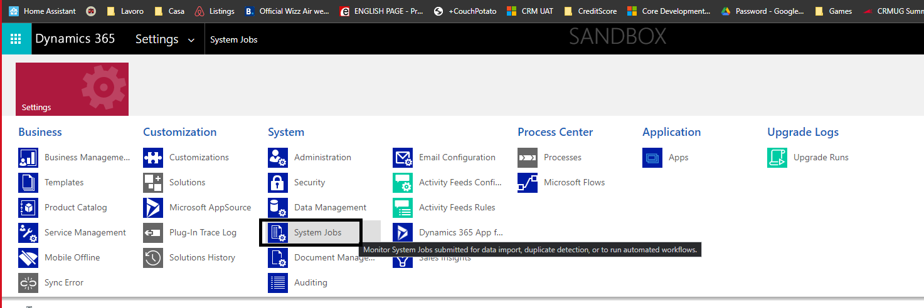Open the Password Google Drive bookmark
Screen dimensions: 924x308
click(762, 11)
